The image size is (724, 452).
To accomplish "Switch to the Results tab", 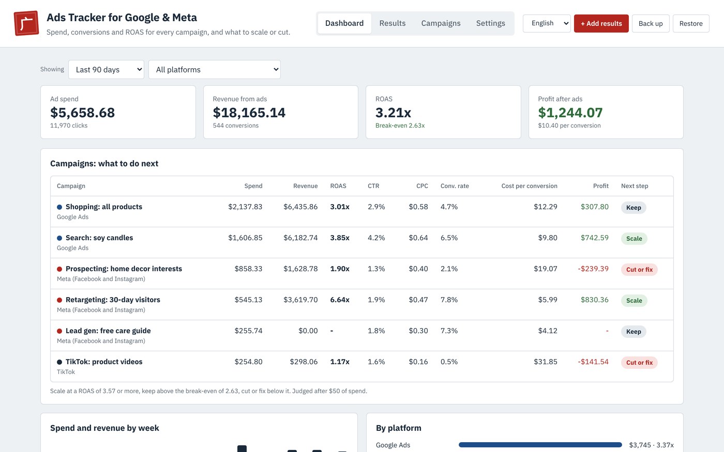I will [393, 23].
